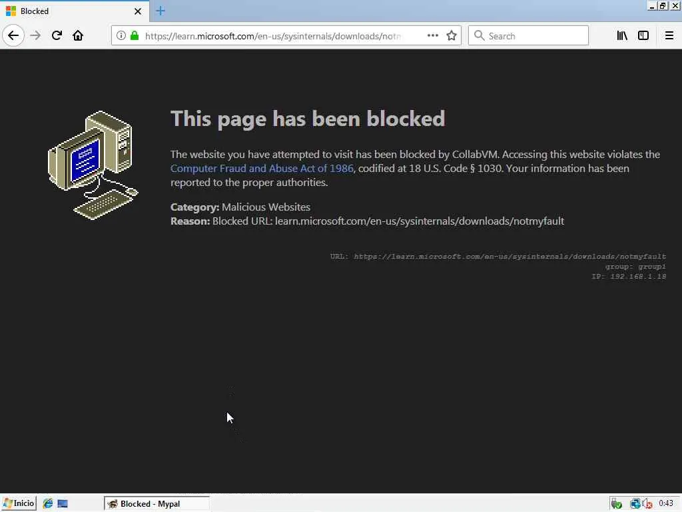Image resolution: width=682 pixels, height=512 pixels.
Task: Open Computer Fraud and Abuse Act link
Action: 262,169
